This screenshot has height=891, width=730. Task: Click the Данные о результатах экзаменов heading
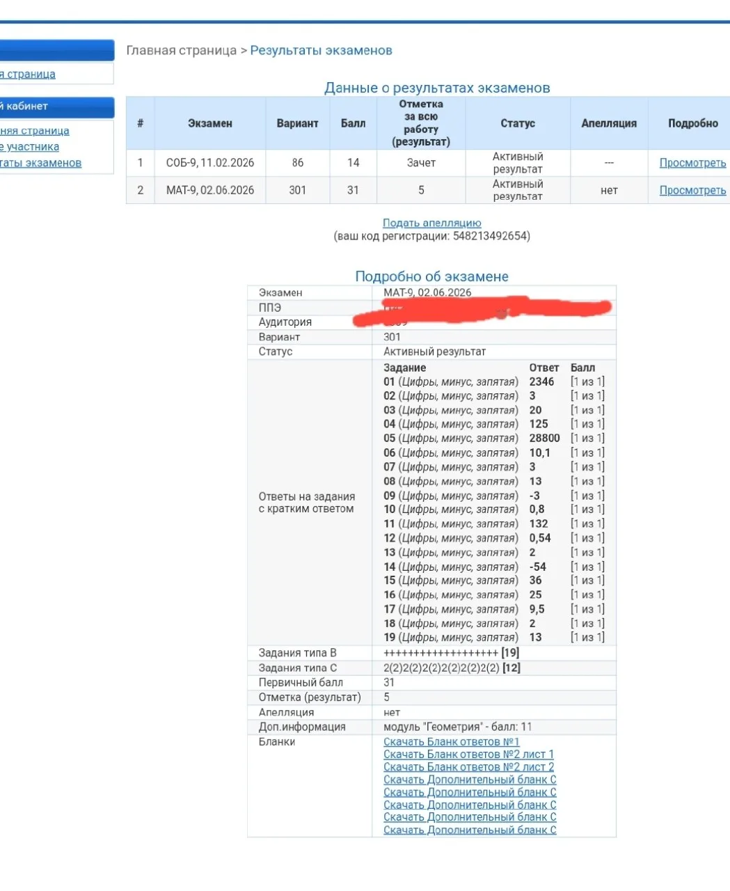coord(437,88)
